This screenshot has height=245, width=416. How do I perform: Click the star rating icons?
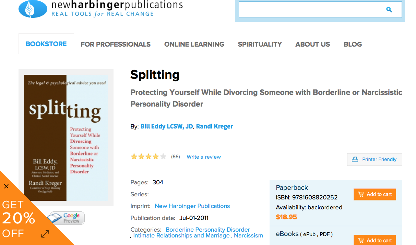pos(148,157)
